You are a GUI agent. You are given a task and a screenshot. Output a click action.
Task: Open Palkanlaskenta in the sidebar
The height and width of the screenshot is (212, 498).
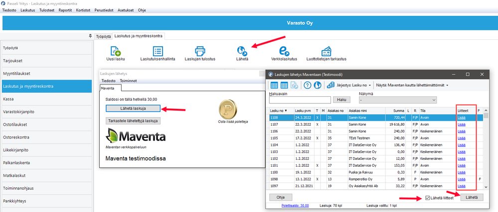(x=46, y=163)
